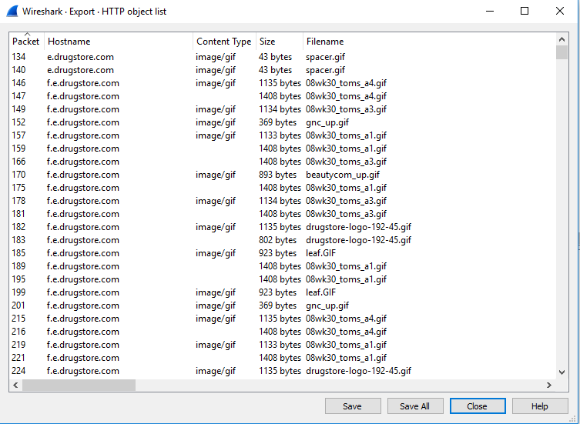
Task: Select packet 215 08wk30_toms_a4.gif row
Action: (282, 319)
